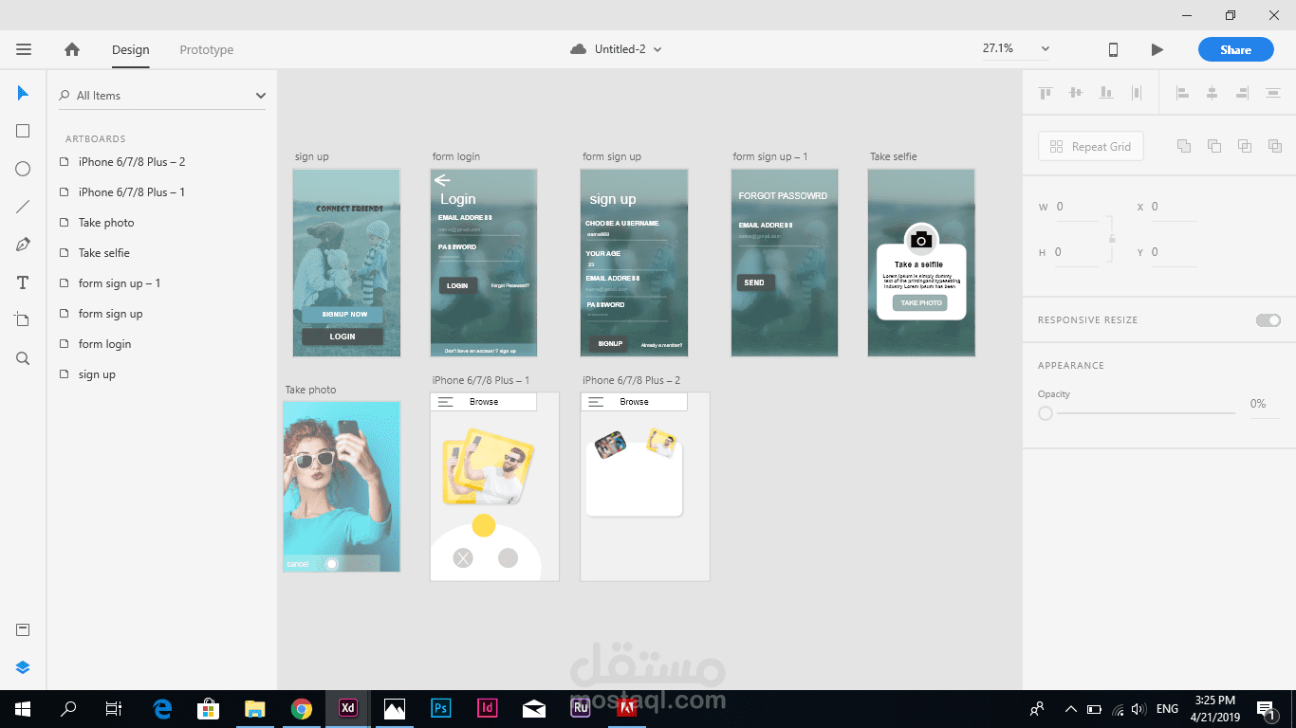
Task: Click the Opacity slider handle
Action: click(1046, 413)
